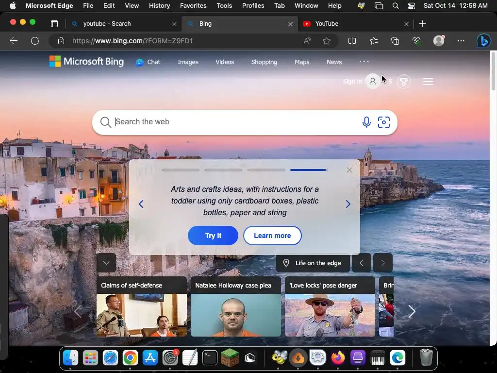
Task: Open the Collections icon
Action: 395,41
